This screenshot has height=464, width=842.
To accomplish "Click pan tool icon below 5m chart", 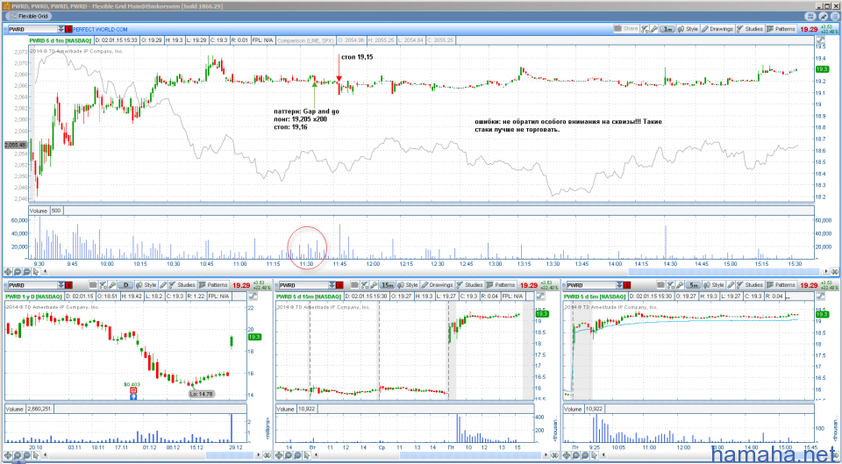I will tap(567, 455).
